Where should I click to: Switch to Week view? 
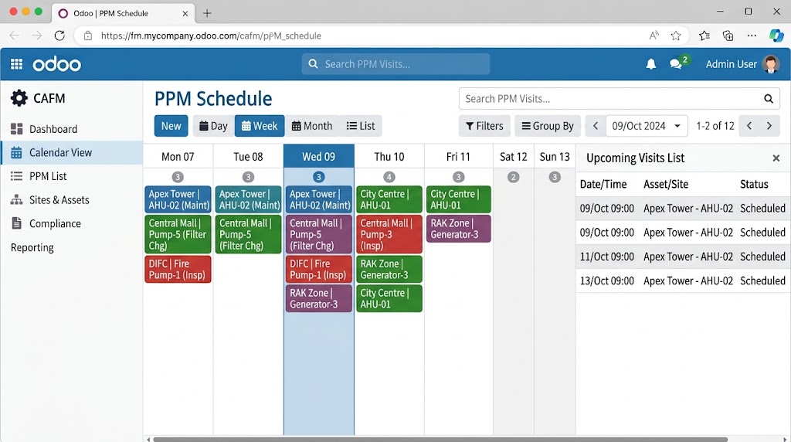coord(260,126)
